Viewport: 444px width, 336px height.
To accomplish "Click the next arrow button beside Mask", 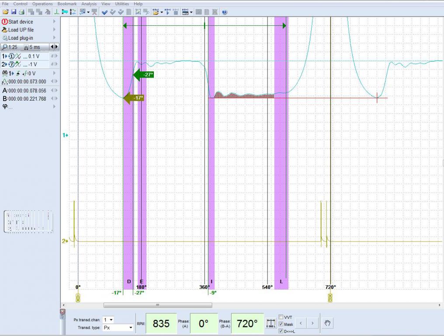I will [312, 323].
